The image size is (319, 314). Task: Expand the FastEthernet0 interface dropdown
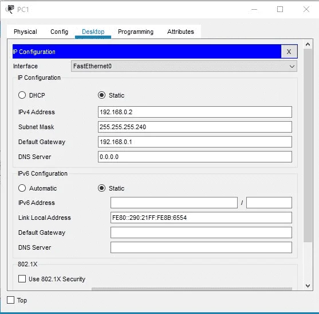[184, 66]
